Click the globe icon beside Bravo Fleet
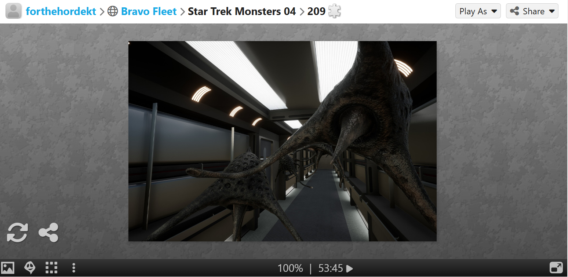Image resolution: width=568 pixels, height=277 pixels. [x=113, y=11]
